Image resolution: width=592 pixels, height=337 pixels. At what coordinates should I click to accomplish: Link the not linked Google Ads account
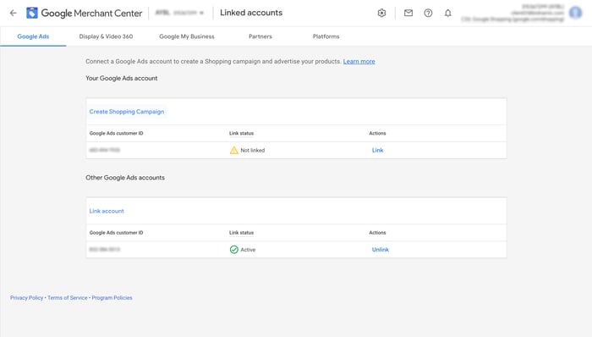point(377,150)
